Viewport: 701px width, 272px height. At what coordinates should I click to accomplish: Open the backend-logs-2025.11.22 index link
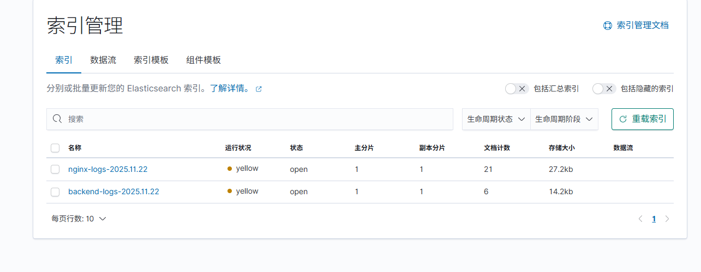click(113, 192)
